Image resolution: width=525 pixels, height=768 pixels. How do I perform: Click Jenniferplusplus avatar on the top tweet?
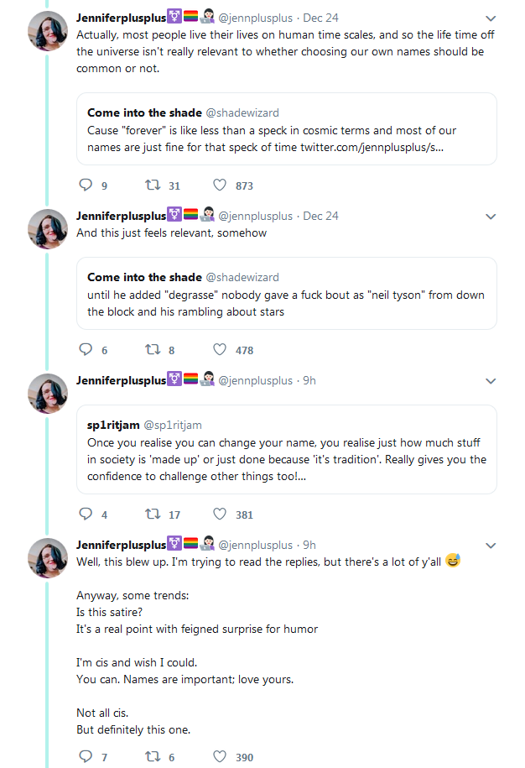tap(49, 31)
